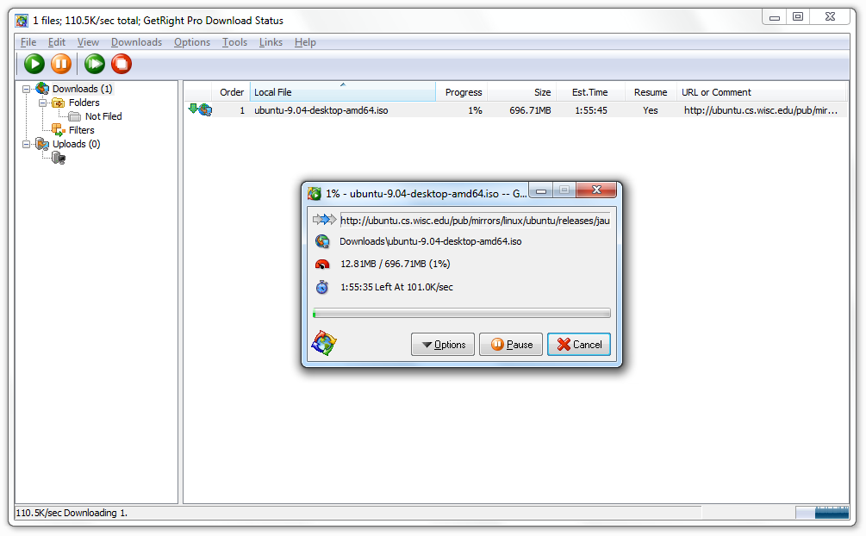Click the Not Filed folder icon

75,116
